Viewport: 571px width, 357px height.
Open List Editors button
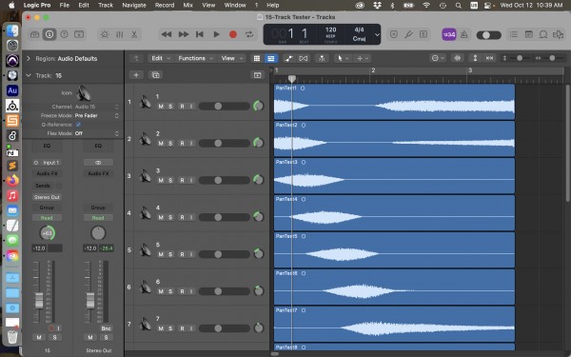tap(514, 34)
